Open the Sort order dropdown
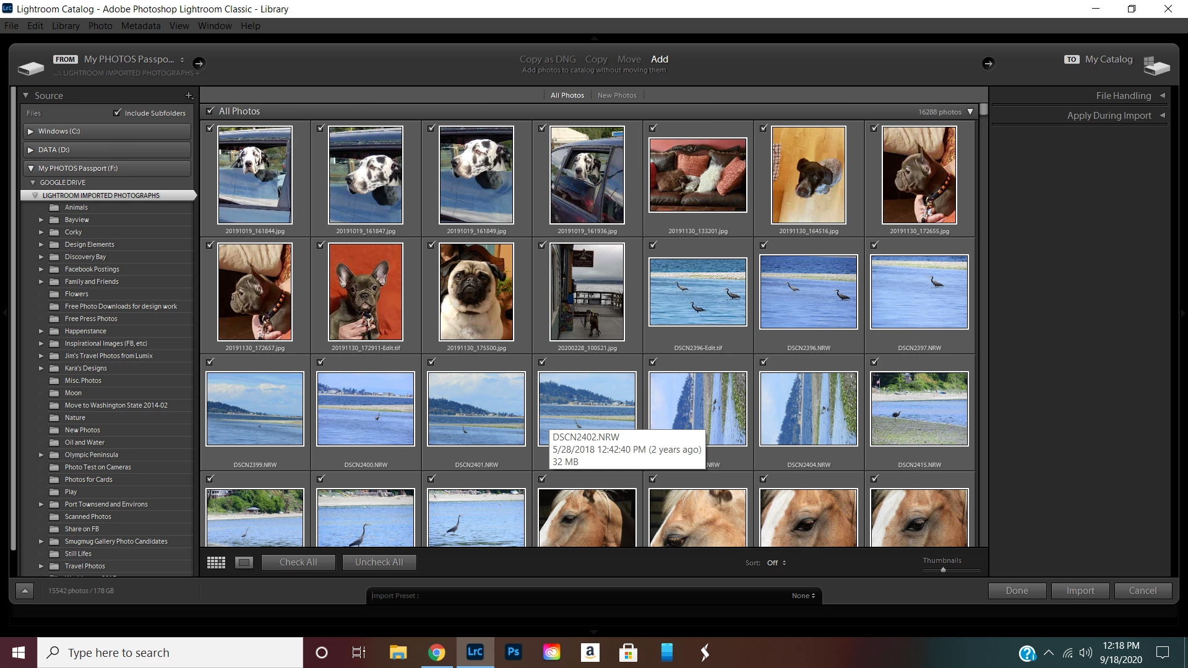Screen dimensions: 1188x668 tap(777, 563)
